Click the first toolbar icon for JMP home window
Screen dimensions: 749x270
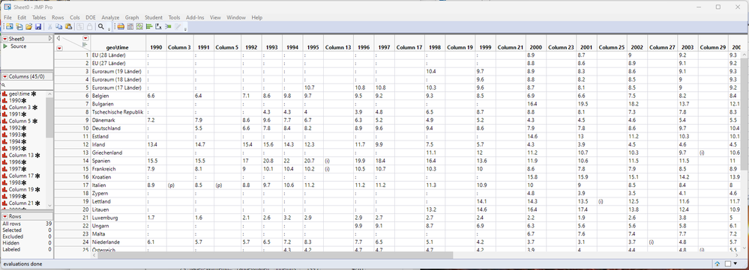[10, 27]
